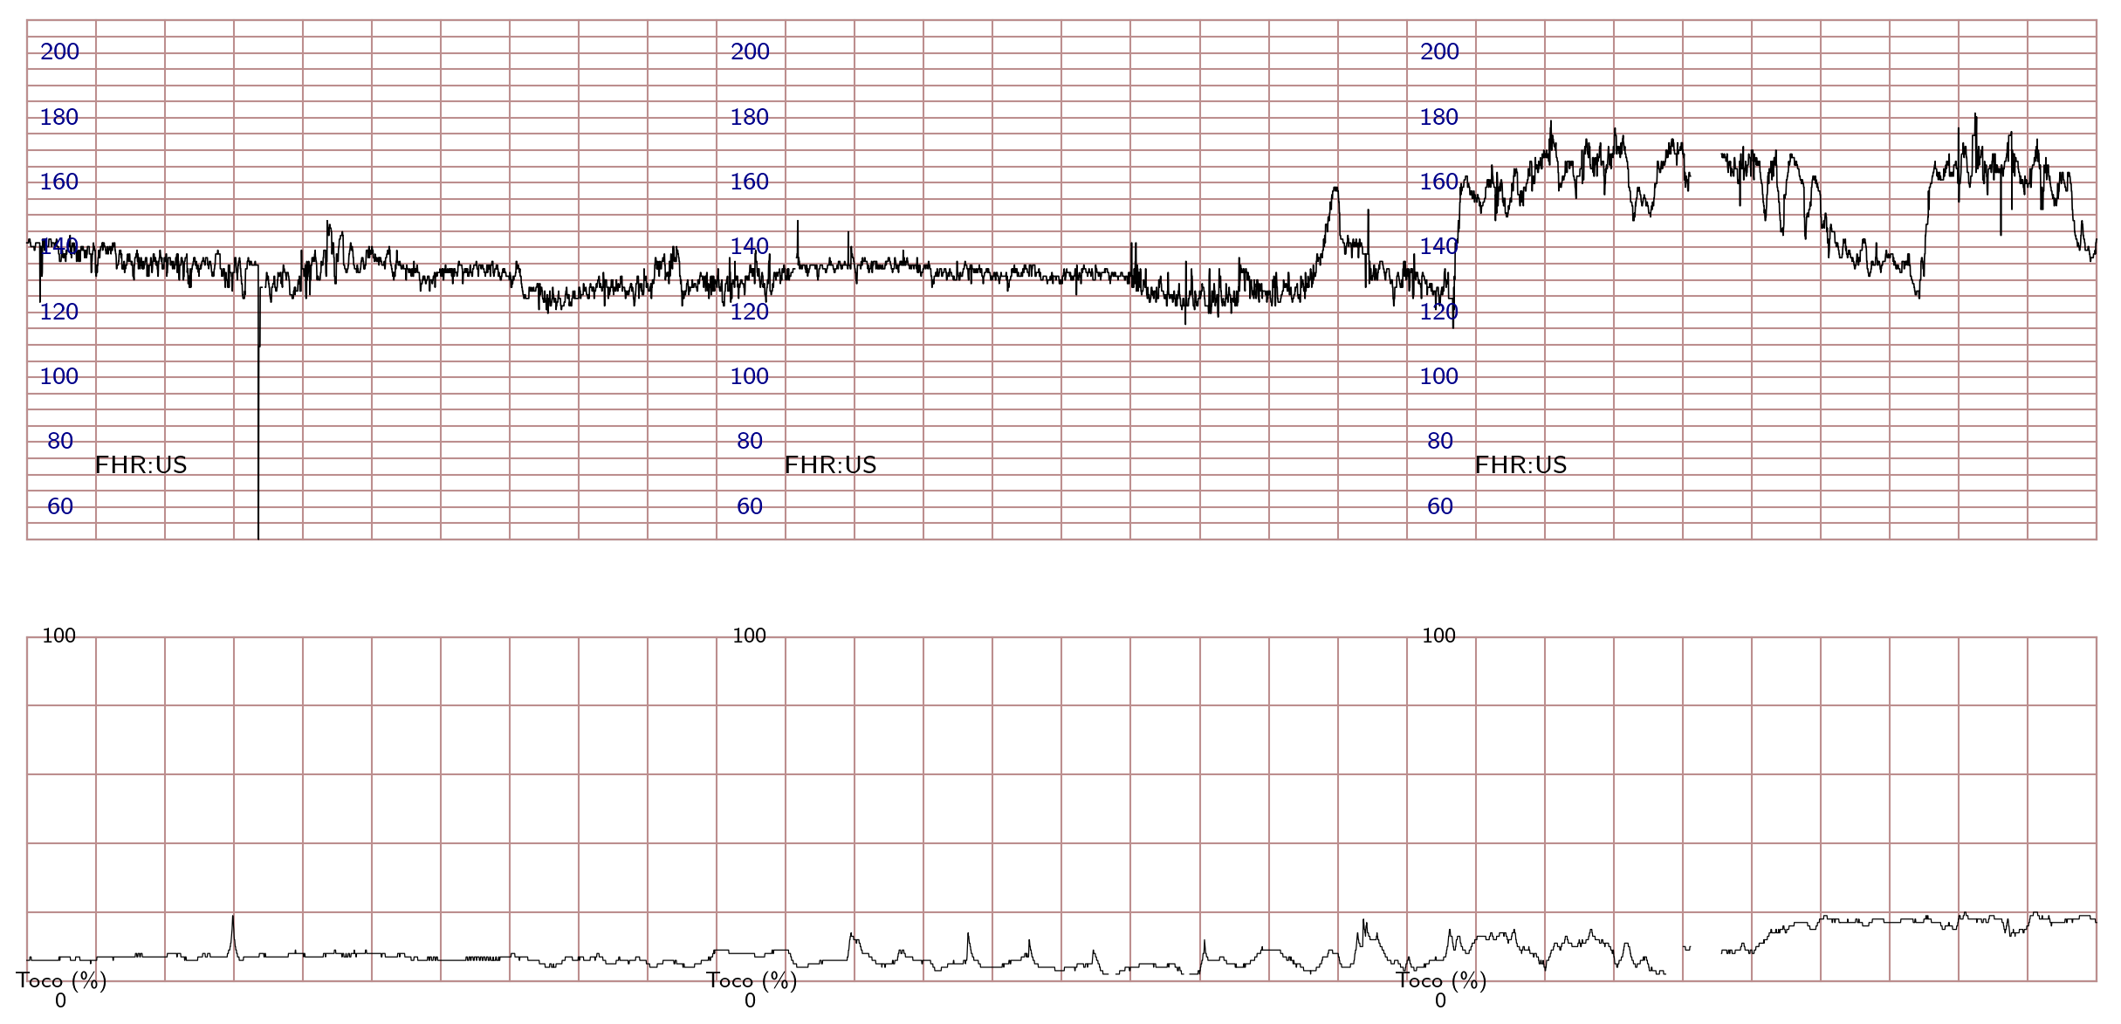Click the leftmost FHR:US label
The width and height of the screenshot is (2121, 1024).
pos(141,465)
